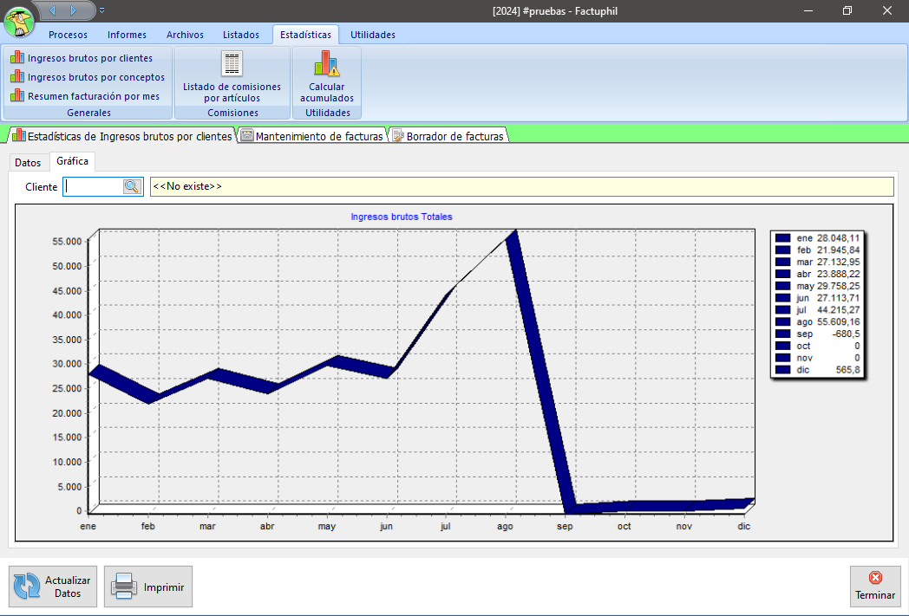
Task: Click legend value 55.609,16 for ago
Action: (838, 322)
